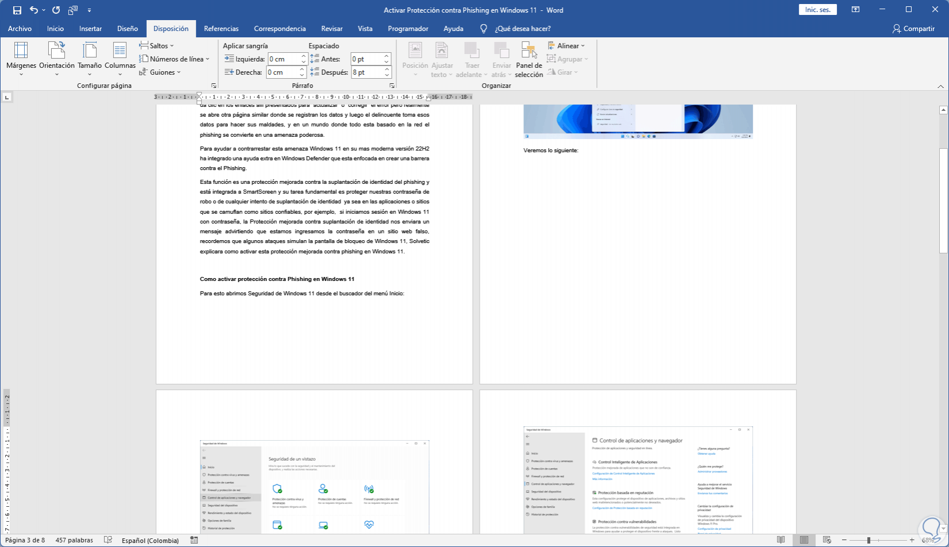Image resolution: width=949 pixels, height=547 pixels.
Task: Zoom out with the minus button
Action: [x=844, y=540]
